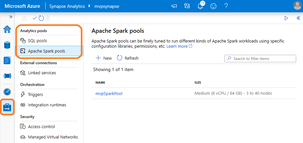
Task: Open the Data hub icon
Action: coord(7,45)
